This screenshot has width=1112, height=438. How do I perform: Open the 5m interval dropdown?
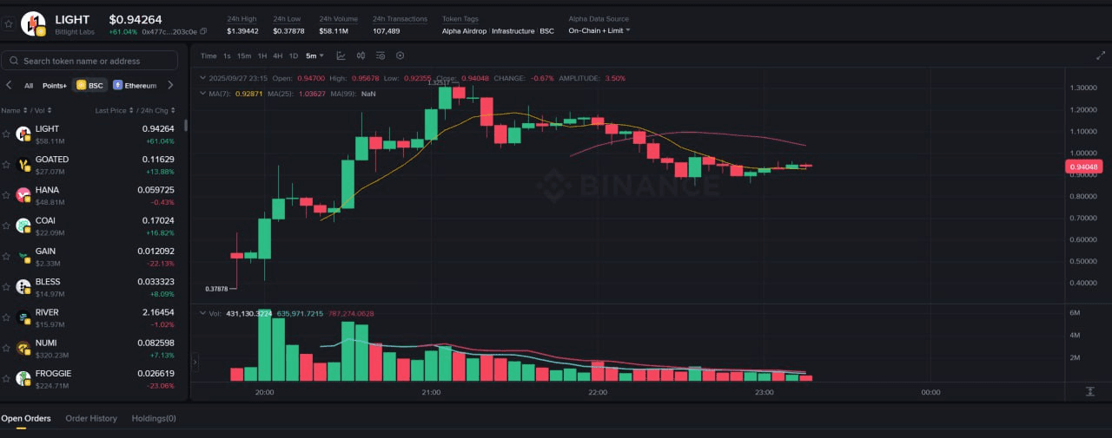(314, 56)
